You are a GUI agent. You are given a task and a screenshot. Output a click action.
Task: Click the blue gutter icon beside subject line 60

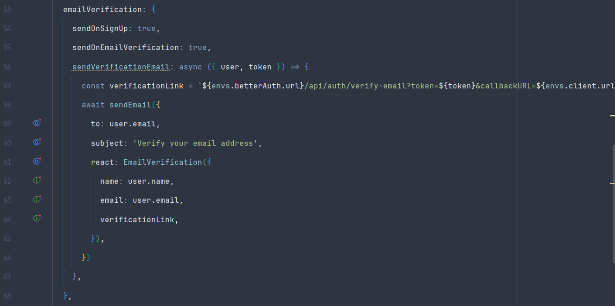[38, 142]
